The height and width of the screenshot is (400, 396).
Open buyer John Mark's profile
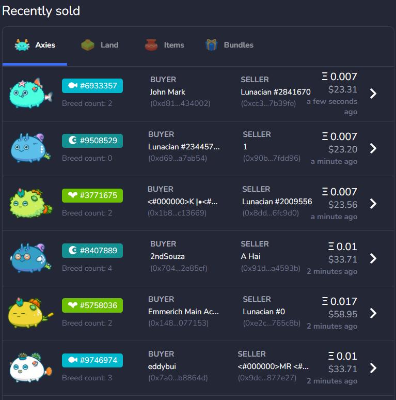(x=167, y=92)
